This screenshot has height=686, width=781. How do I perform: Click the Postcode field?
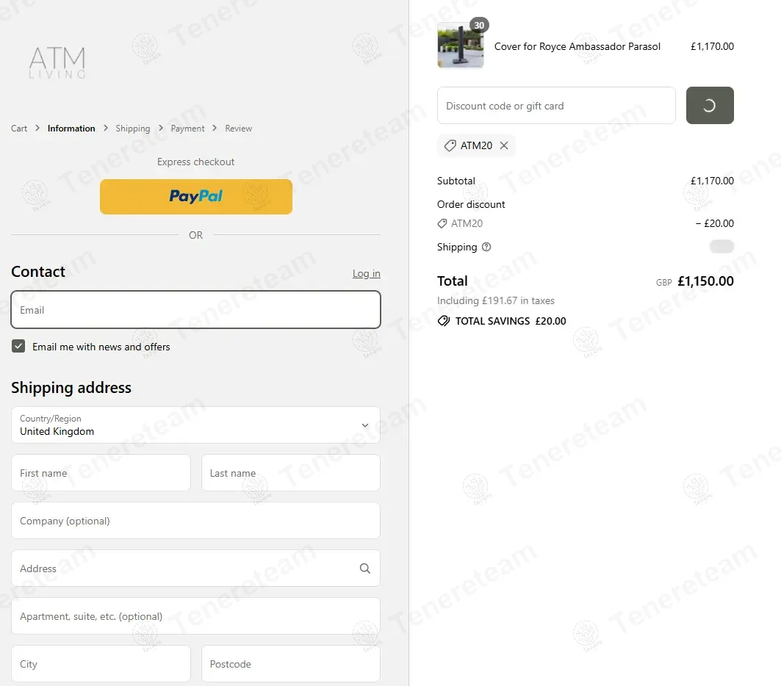(x=291, y=664)
